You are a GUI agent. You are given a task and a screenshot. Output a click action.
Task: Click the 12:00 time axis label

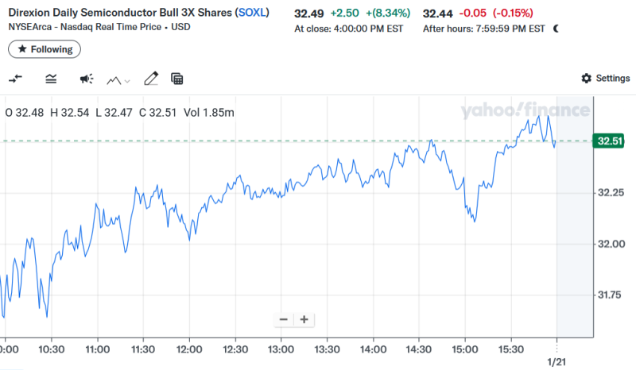click(188, 349)
